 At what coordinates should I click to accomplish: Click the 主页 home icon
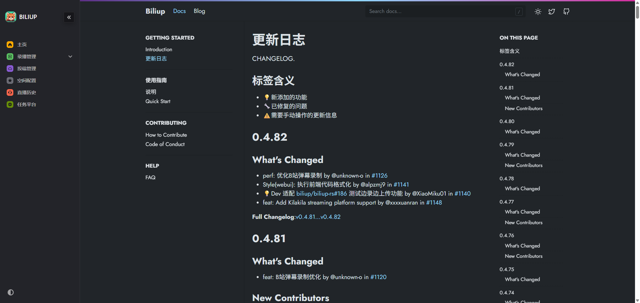coord(10,45)
